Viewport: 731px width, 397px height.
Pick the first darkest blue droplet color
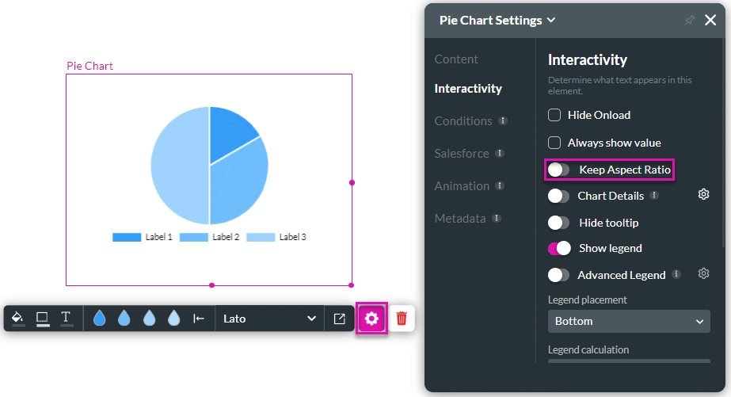(x=99, y=319)
